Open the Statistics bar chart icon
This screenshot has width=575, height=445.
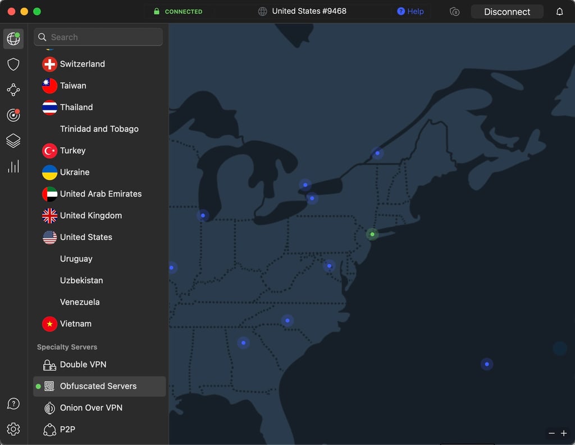(x=13, y=166)
